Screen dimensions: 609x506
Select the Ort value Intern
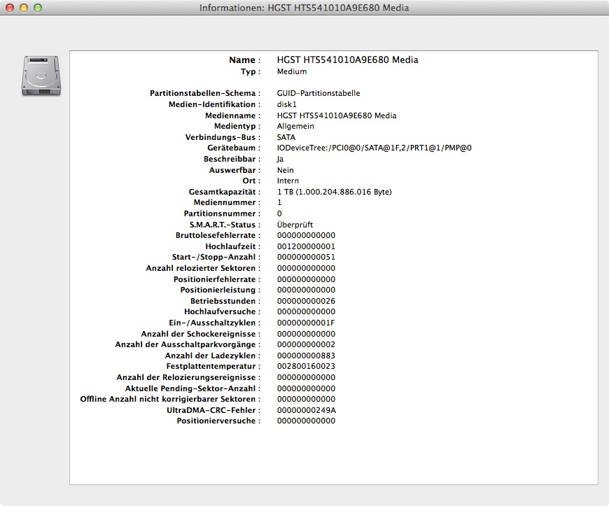pos(288,181)
